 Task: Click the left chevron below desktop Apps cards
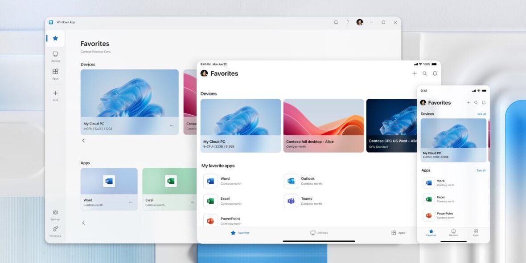[83, 223]
